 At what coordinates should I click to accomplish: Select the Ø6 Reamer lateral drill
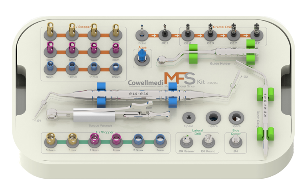click(x=186, y=142)
